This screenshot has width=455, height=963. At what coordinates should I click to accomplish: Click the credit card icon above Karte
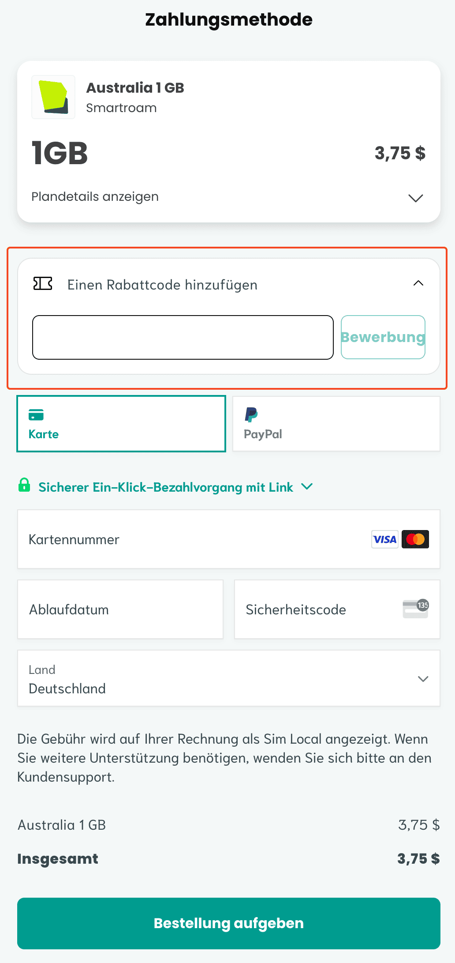click(x=36, y=415)
